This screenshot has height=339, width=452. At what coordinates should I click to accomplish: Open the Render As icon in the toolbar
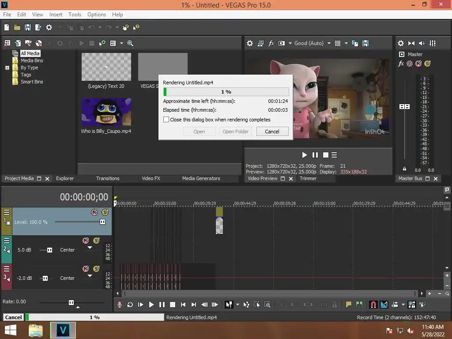[38, 27]
